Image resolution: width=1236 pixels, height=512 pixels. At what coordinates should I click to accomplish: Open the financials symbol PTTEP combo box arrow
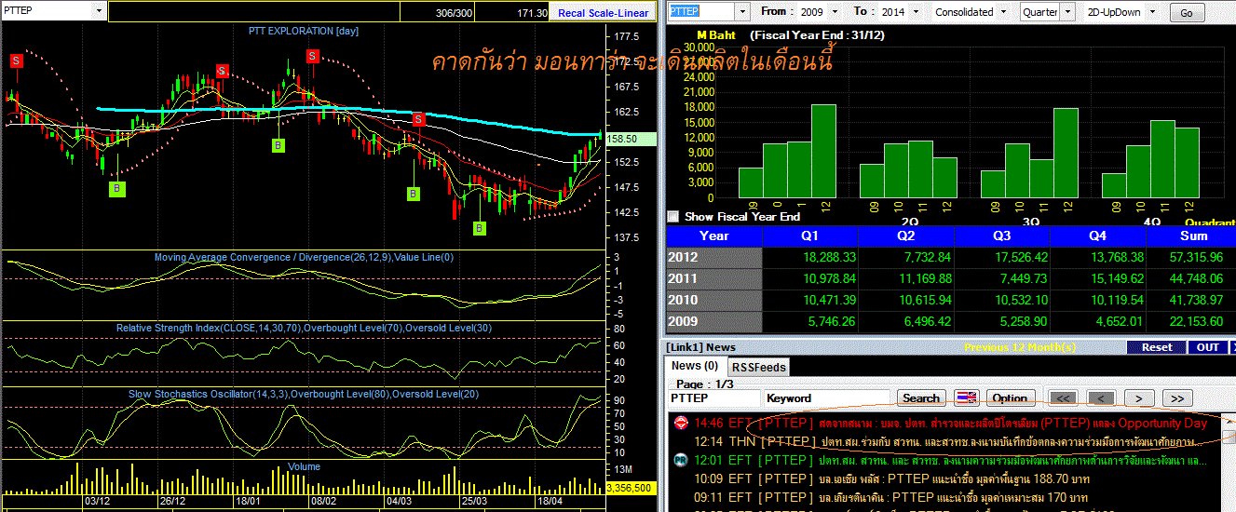point(741,12)
